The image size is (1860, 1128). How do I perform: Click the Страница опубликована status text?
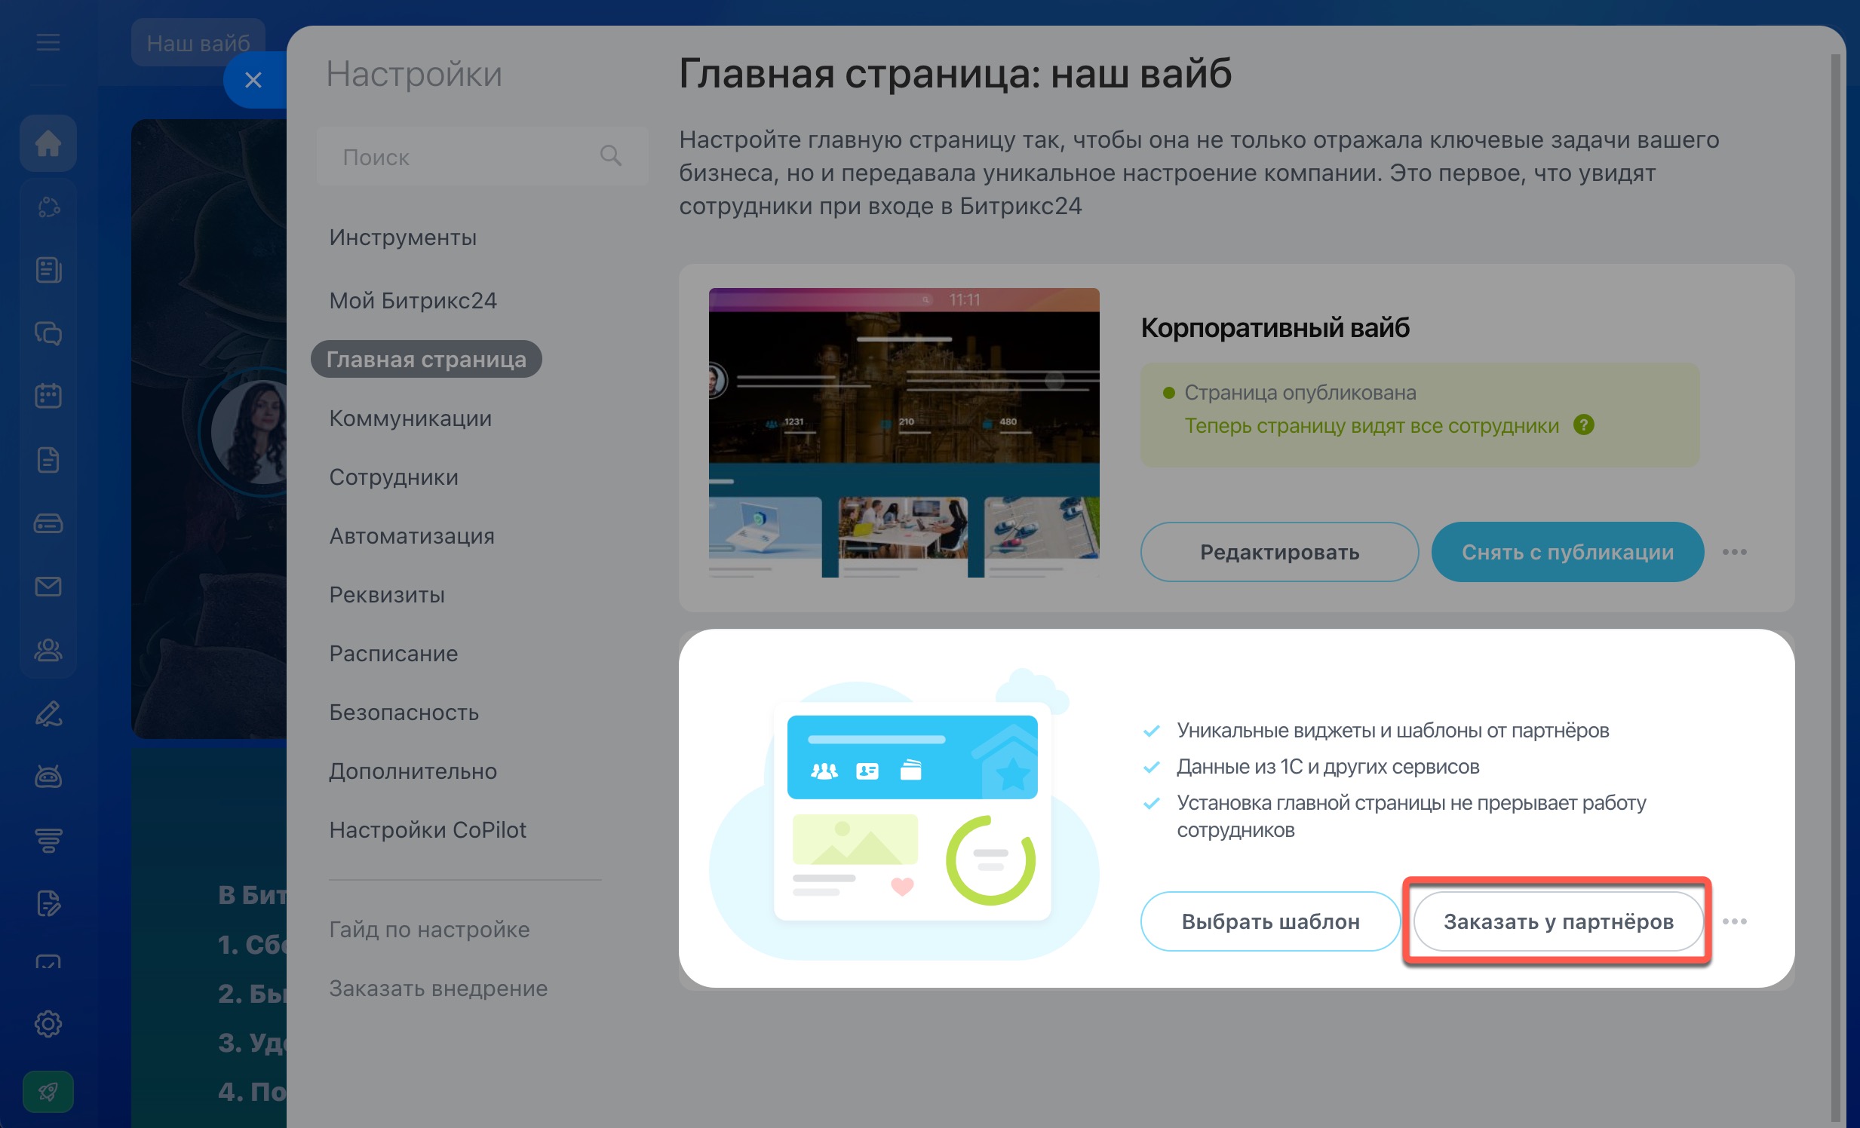click(1300, 392)
